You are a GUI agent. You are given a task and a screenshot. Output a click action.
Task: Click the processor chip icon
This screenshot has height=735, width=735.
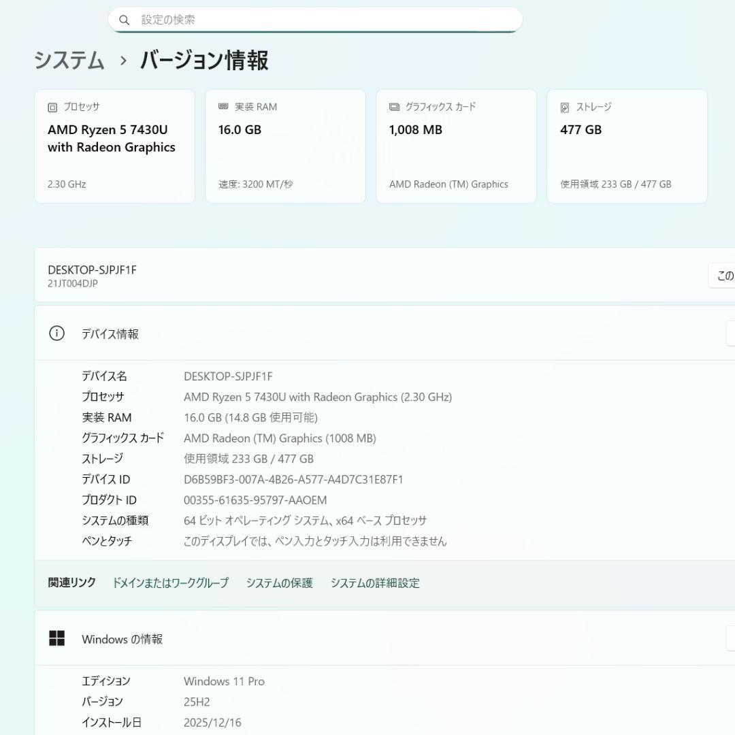(x=52, y=108)
